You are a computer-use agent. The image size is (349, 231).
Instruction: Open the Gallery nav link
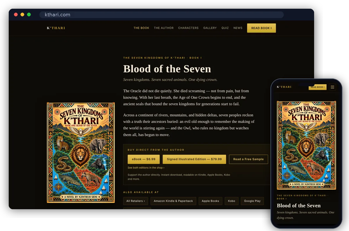210,28
